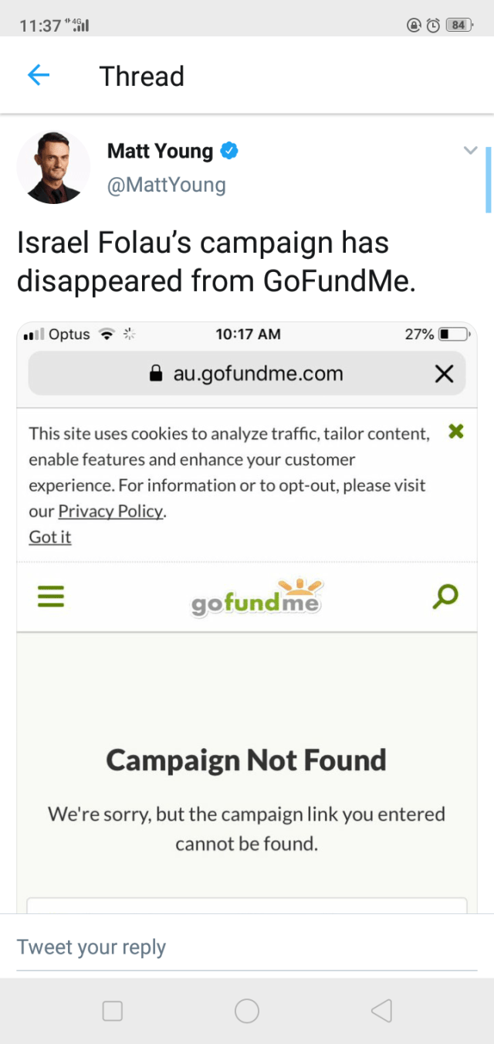Tap the GoFundMe hamburger menu icon
This screenshot has width=494, height=1044.
click(51, 597)
